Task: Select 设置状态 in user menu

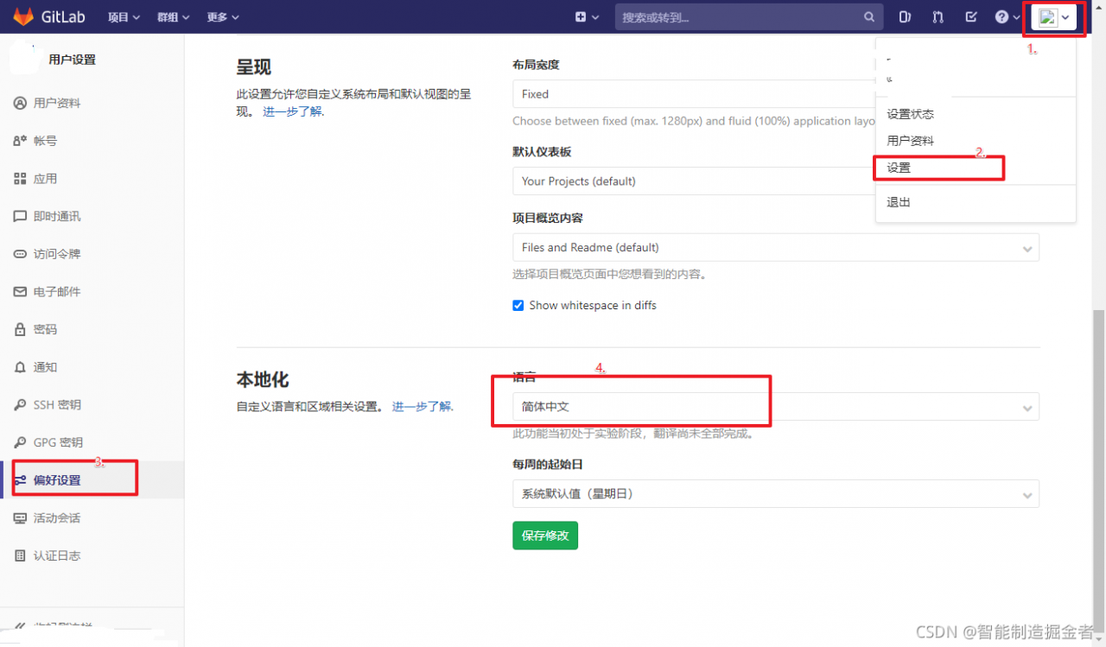Action: [911, 114]
